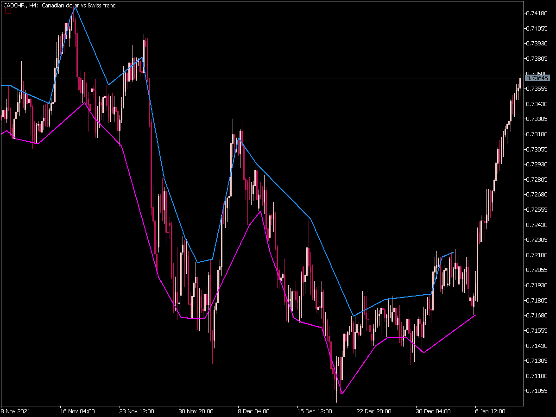Click the 0.72180 price axis label
556x417 pixels.
[537, 255]
